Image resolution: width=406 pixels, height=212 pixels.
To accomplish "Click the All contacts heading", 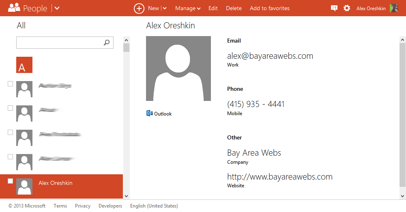I will coord(21,26).
